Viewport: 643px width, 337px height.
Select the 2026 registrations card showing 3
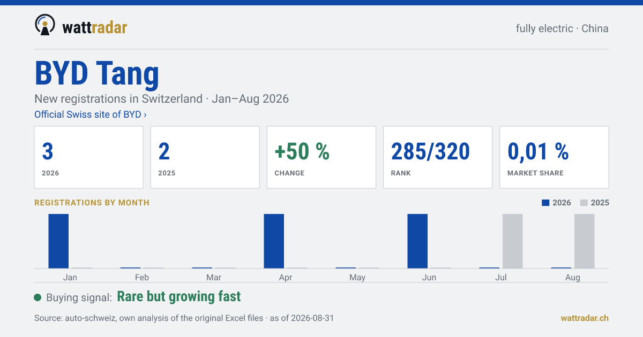[89, 157]
